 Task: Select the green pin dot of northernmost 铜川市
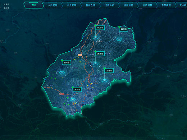coord(96,25)
